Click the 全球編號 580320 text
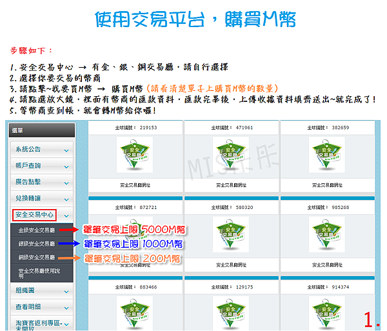Screen dimensions: 387x331 [232, 207]
